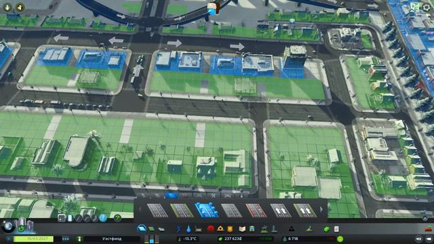Open the Info Views globe button
The height and width of the screenshot is (244, 434).
[x=7, y=226]
